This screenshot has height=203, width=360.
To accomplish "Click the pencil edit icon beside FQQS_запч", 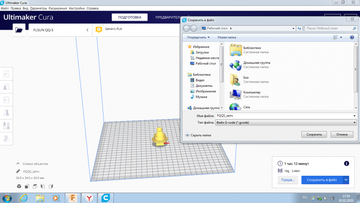I will point(18,171).
